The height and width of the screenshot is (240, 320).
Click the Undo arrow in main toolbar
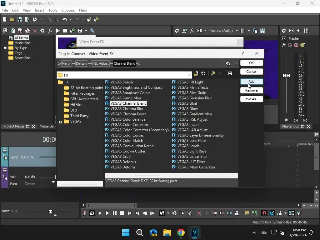click(x=65, y=19)
